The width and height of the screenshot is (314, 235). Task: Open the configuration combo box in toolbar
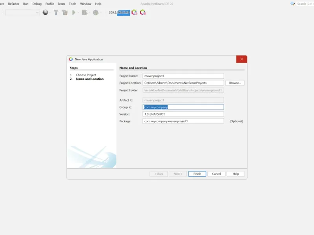(22, 13)
